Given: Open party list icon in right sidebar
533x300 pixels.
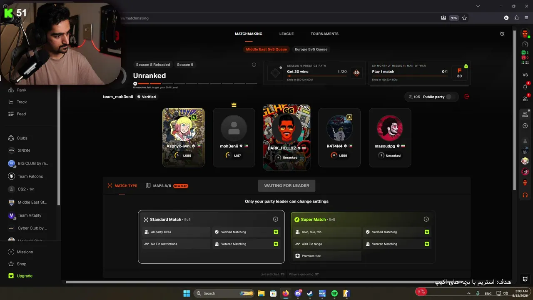Looking at the screenshot, I should click(525, 114).
